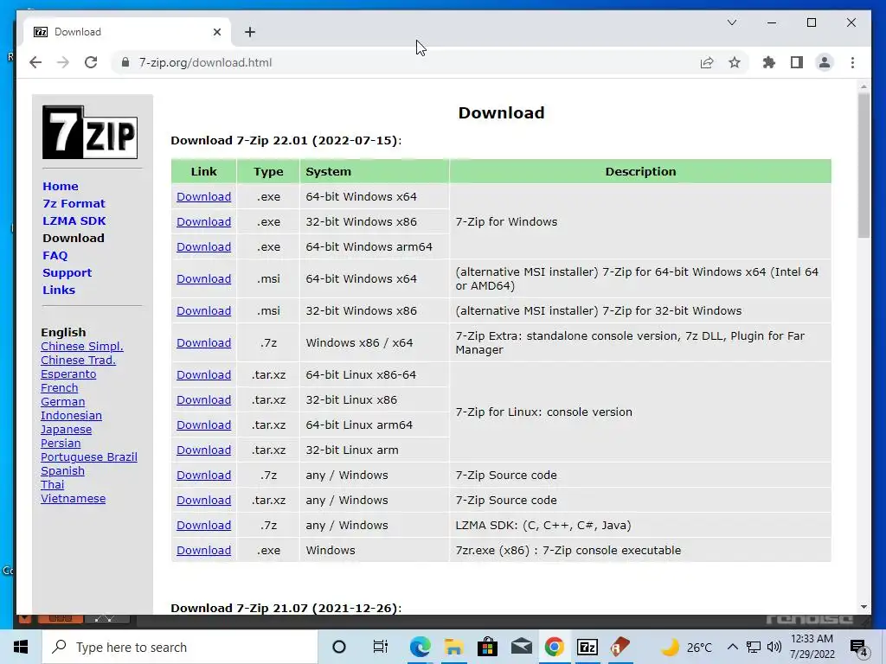Open Chrome's three-dot menu

(x=852, y=62)
